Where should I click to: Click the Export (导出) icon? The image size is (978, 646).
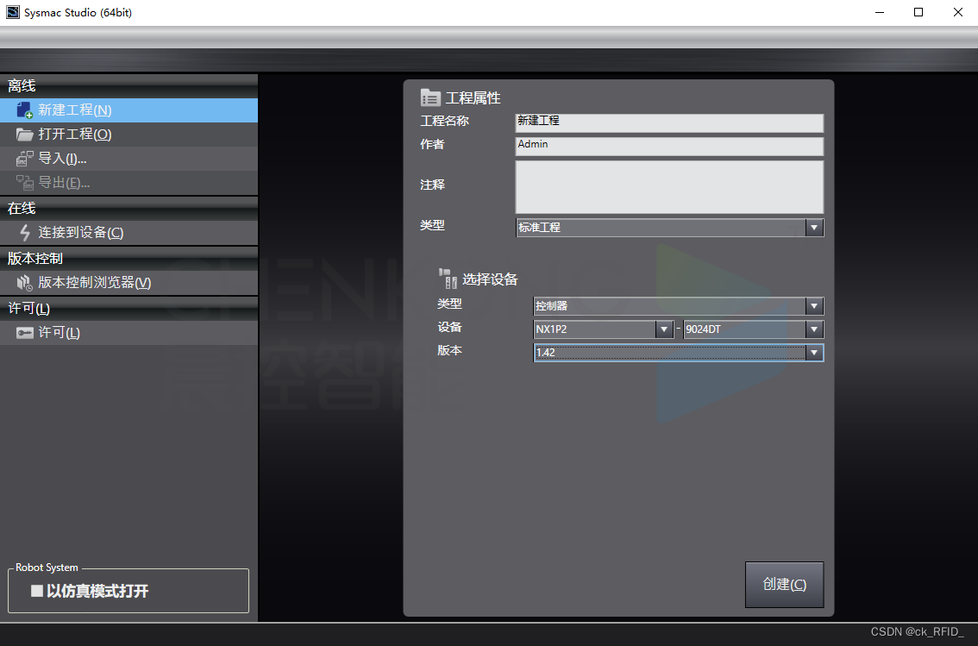[24, 183]
